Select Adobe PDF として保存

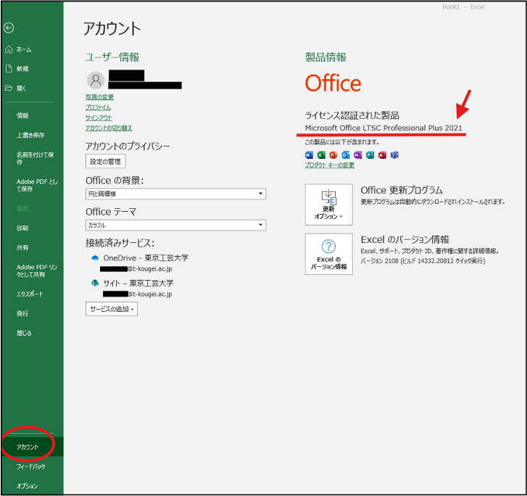click(x=37, y=186)
